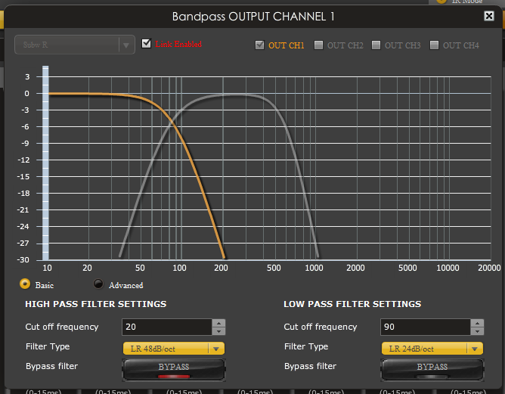Click the LOW PASS FILTER SETTINGS heading
The width and height of the screenshot is (505, 394).
point(352,304)
